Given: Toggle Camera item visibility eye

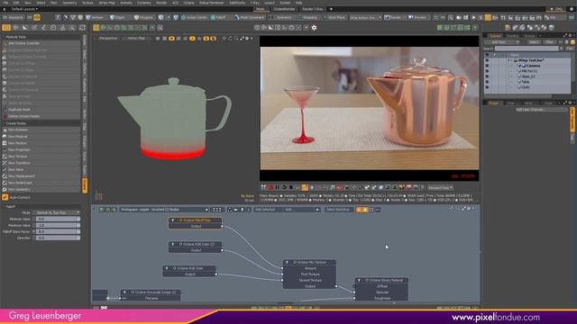Looking at the screenshot, I should pyautogui.click(x=487, y=66).
